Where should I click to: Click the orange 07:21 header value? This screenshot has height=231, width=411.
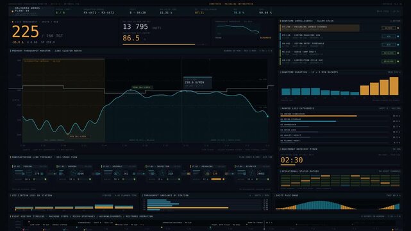tap(199, 13)
